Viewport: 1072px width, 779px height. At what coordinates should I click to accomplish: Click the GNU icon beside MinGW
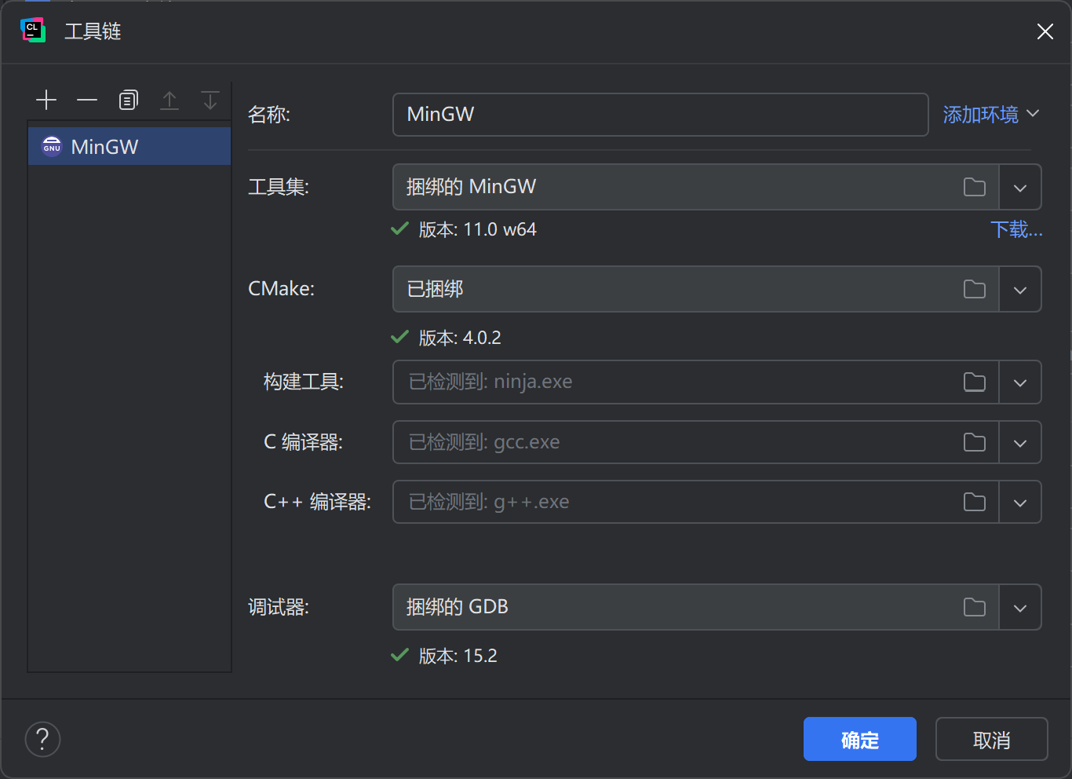coord(52,147)
